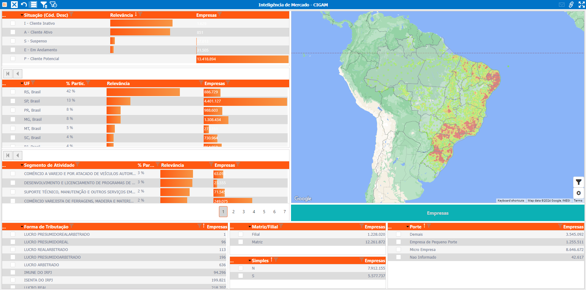Toggle fullscreen with the four-arrows icon

(x=581, y=5)
